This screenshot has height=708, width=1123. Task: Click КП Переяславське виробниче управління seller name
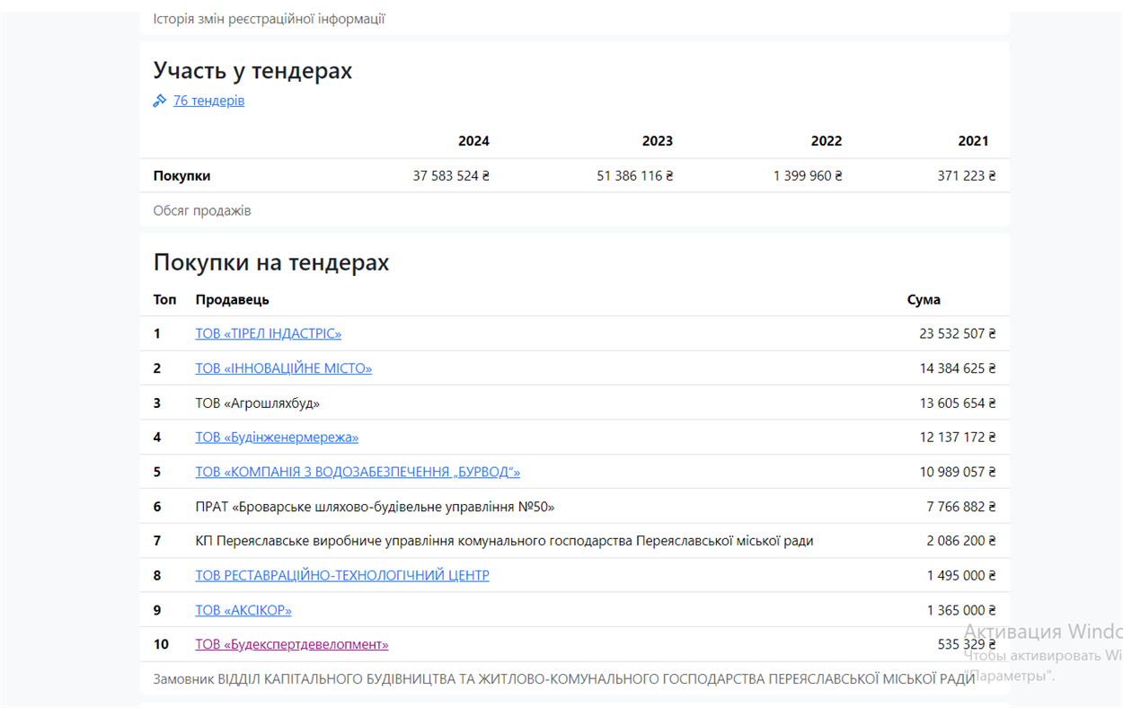(x=504, y=541)
